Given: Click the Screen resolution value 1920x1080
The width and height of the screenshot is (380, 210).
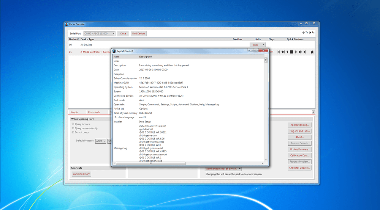Looking at the screenshot, I should 151,91.
